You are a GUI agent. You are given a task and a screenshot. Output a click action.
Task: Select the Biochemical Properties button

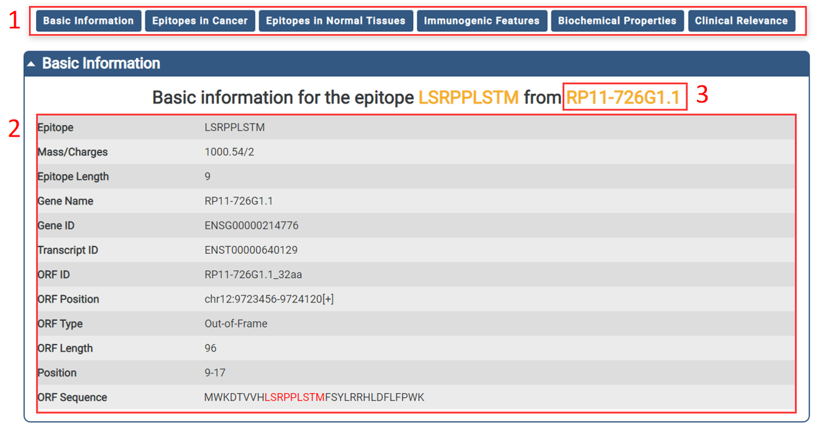click(x=617, y=21)
